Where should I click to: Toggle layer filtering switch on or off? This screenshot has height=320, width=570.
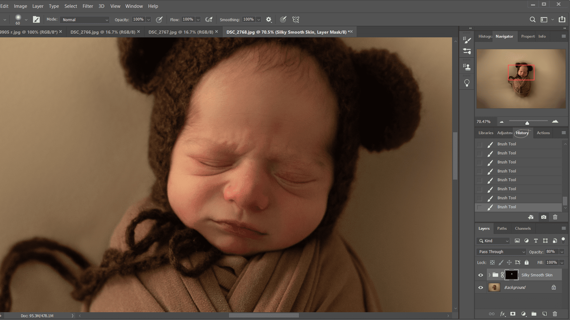click(x=563, y=240)
